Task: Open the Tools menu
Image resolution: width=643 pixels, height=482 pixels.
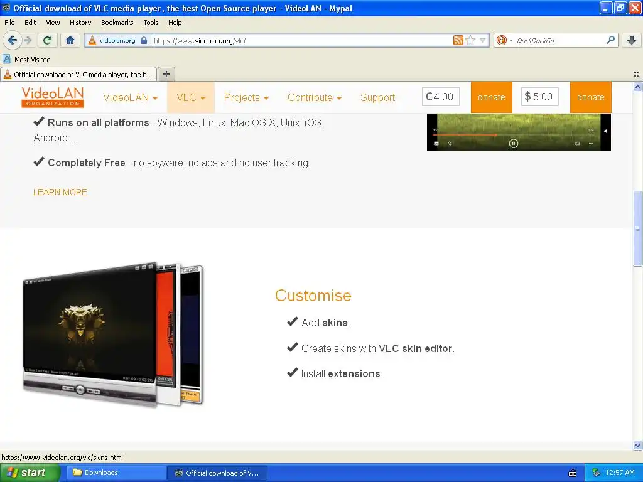Action: (x=151, y=23)
